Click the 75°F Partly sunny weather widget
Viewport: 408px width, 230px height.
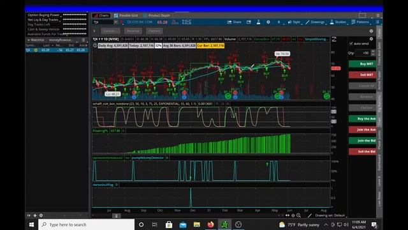[299, 224]
